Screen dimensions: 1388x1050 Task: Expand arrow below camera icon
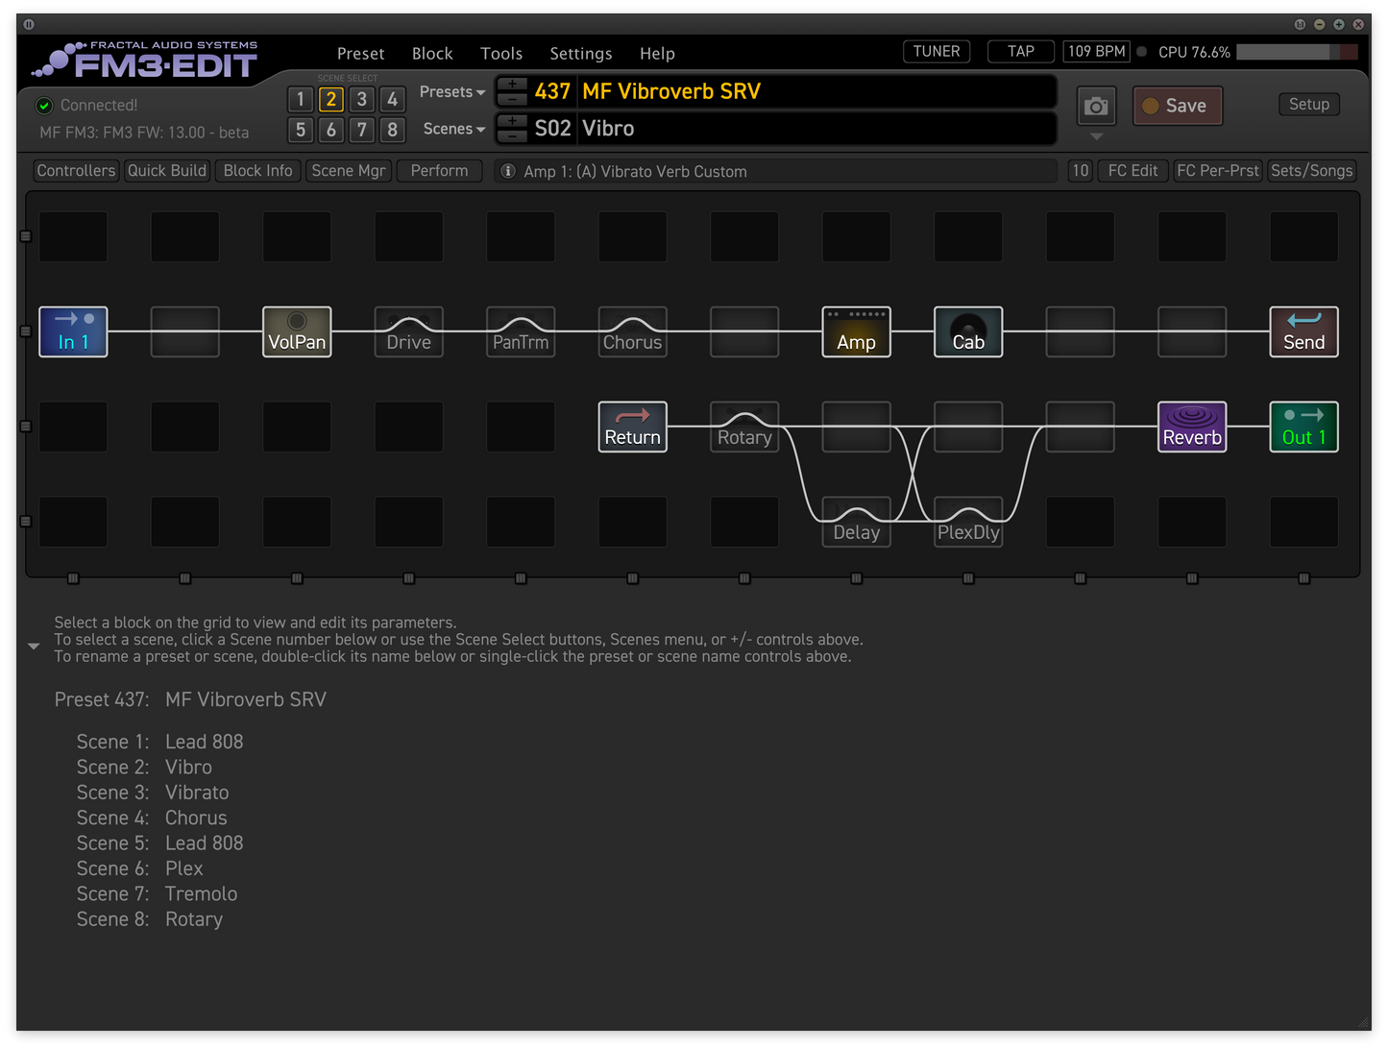pos(1096,136)
